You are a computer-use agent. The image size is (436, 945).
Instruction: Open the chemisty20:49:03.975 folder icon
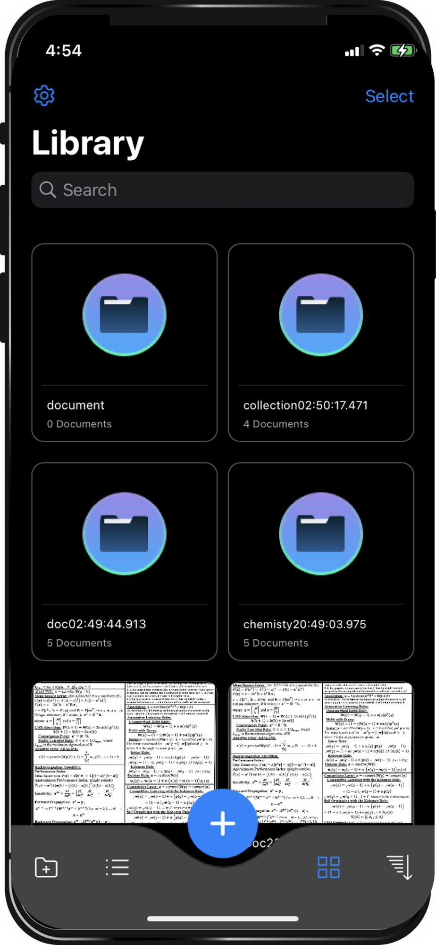click(x=321, y=533)
